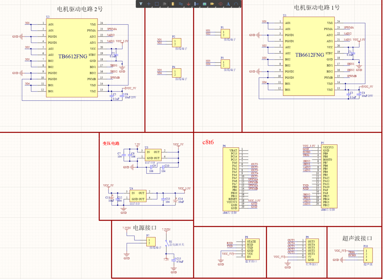Click the alignment tool icon
383x279 pixels.
point(165,4)
